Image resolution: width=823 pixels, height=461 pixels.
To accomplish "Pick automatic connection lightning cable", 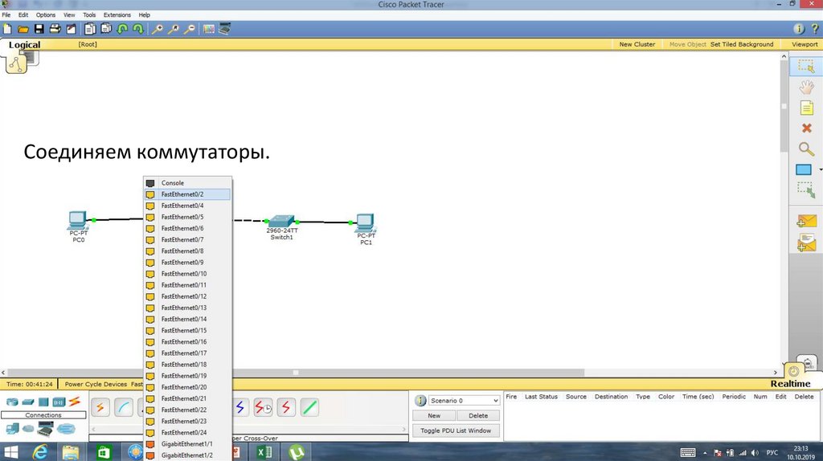I will click(100, 407).
